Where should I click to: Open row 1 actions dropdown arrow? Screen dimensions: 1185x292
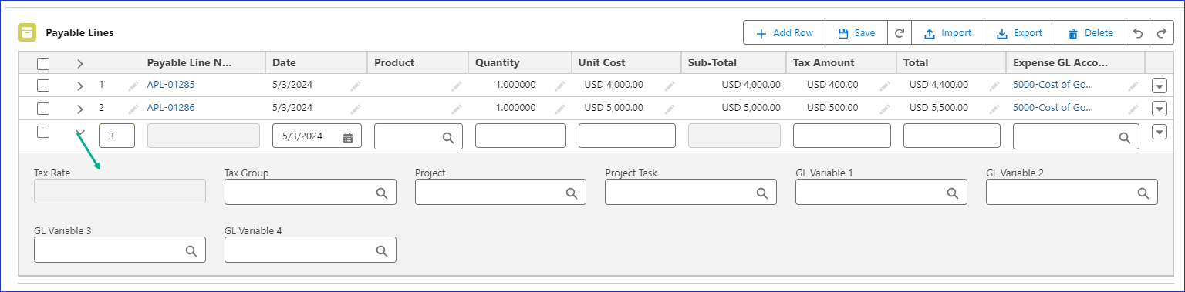pyautogui.click(x=1159, y=86)
